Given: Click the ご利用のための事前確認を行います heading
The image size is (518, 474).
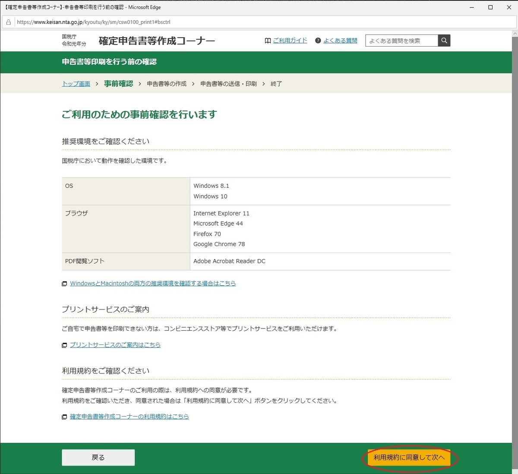Looking at the screenshot, I should 139,114.
